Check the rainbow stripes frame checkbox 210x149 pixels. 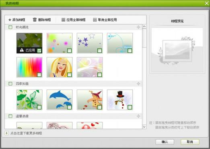pos(39,75)
